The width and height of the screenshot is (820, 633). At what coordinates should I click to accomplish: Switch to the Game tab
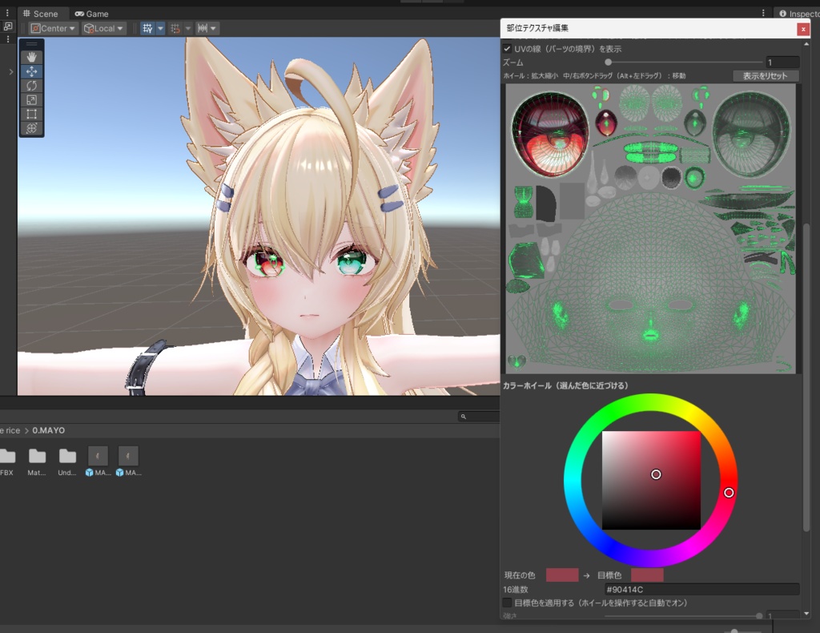[91, 14]
